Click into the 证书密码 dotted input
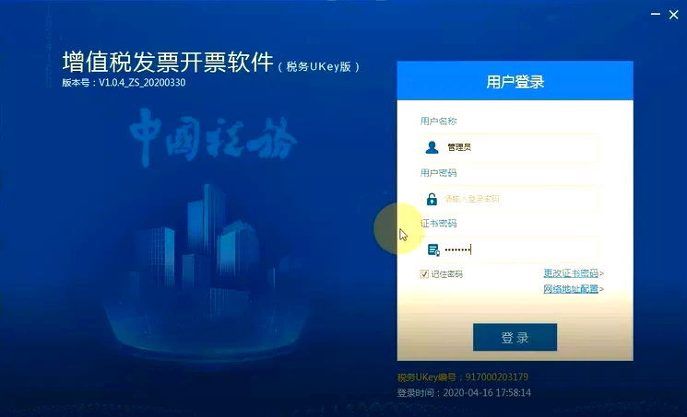The width and height of the screenshot is (687, 417). [x=509, y=249]
